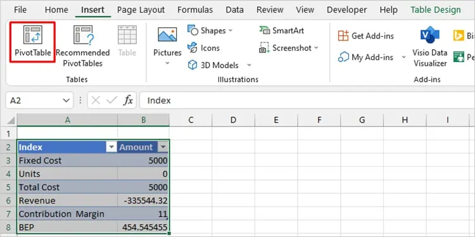Click the Insert tab
This screenshot has width=475, height=237.
click(92, 10)
